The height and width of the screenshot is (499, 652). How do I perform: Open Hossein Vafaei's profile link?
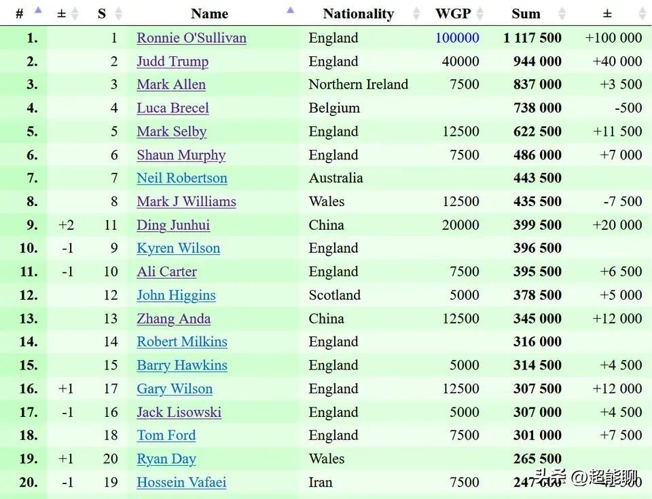click(x=181, y=482)
